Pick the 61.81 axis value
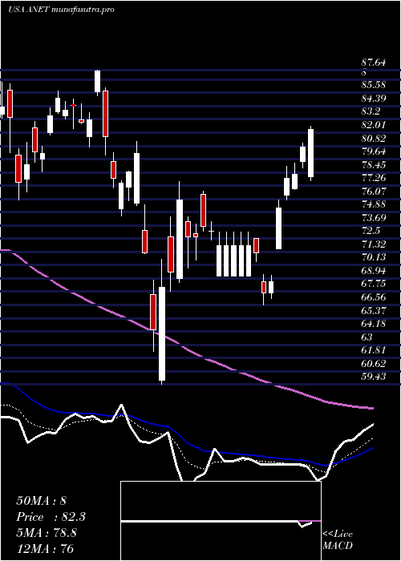Viewport: 401px width, 561px height. (374, 350)
